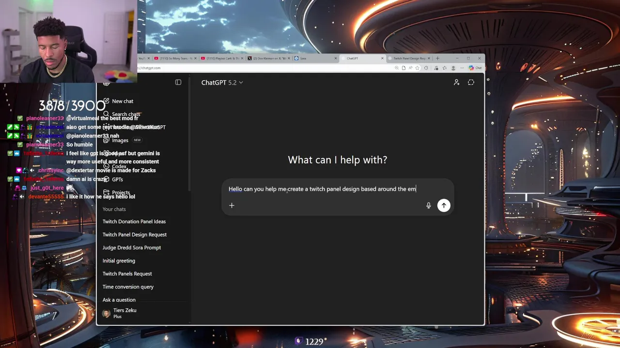The height and width of the screenshot is (348, 620).
Task: Close the Sora browser tab
Action: tap(335, 58)
